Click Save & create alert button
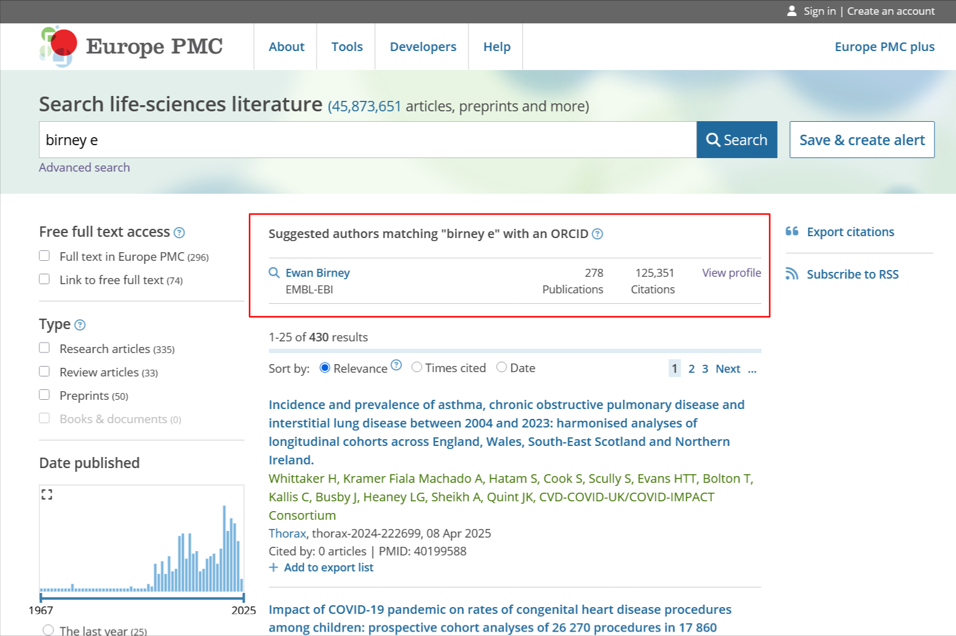 (x=862, y=140)
